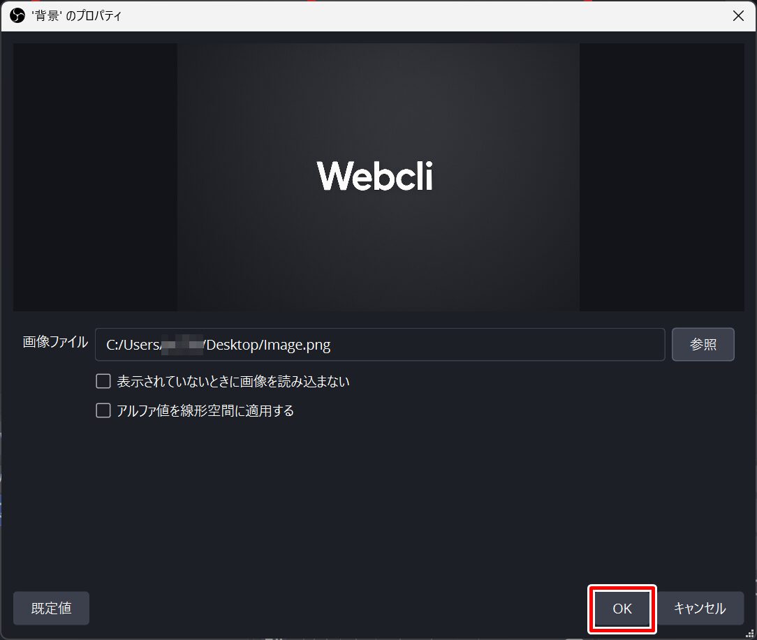This screenshot has width=757, height=640.
Task: Click the アルファ値を線形空間に適用する label text
Action: point(205,411)
